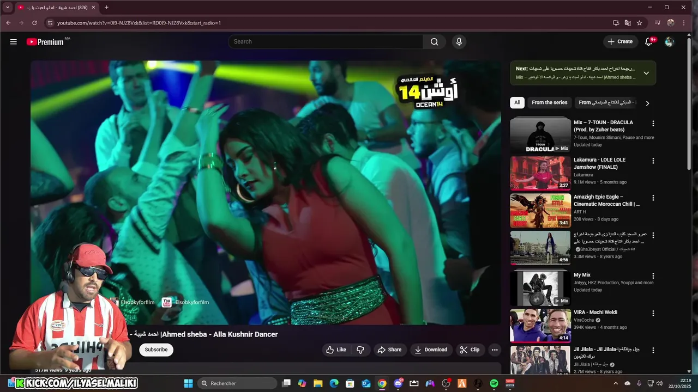Open more actions menu under the video
The image size is (698, 392).
point(495,350)
